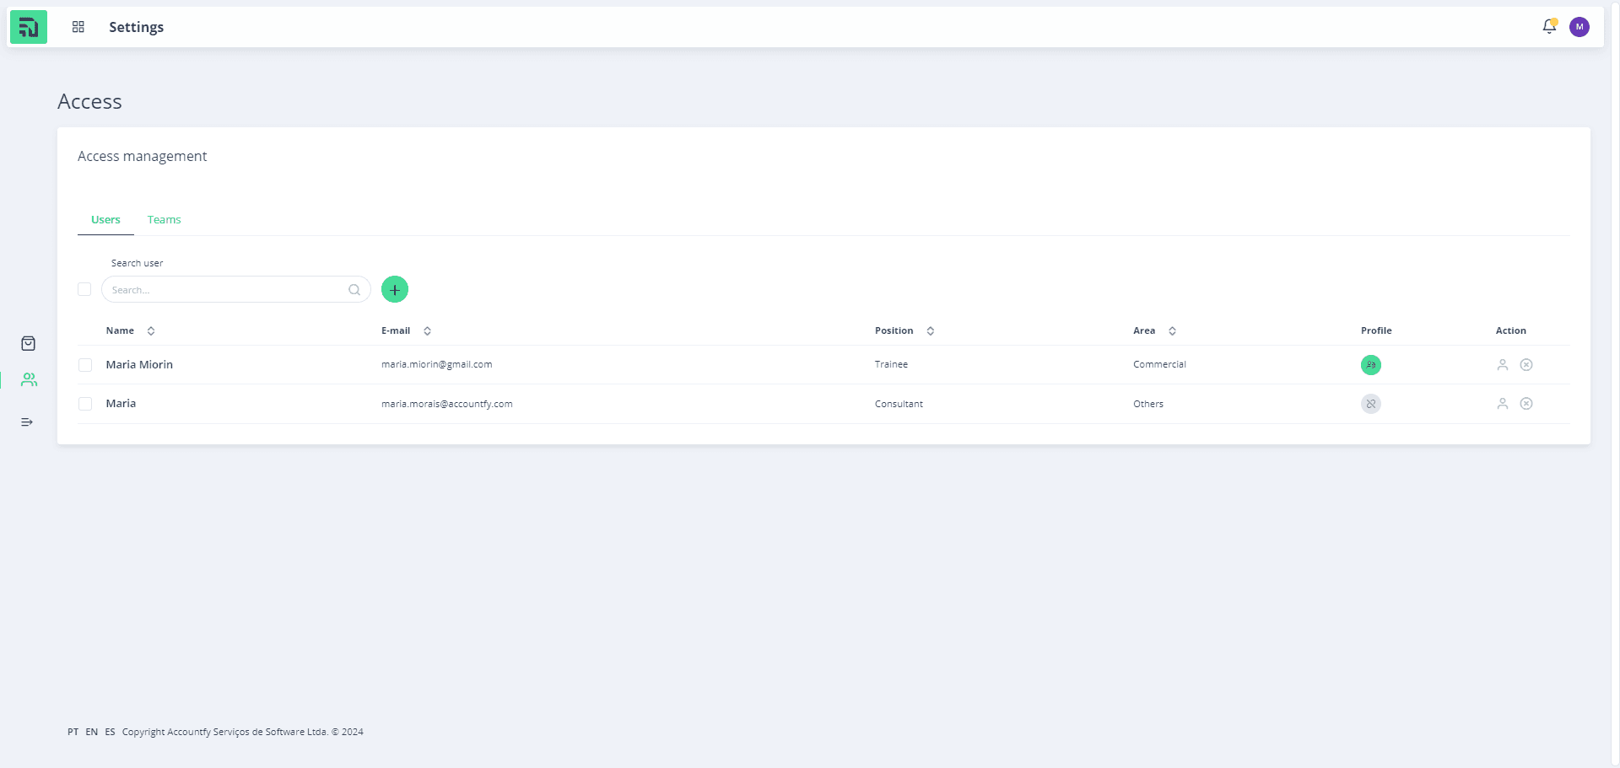The width and height of the screenshot is (1620, 768).
Task: Open the user avatar M menu
Action: pyautogui.click(x=1579, y=27)
